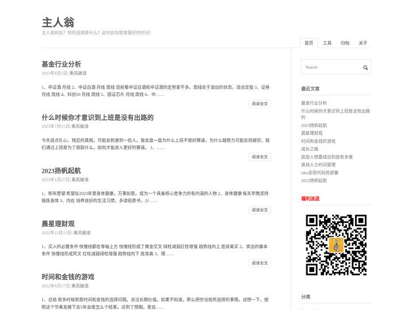Image resolution: width=413 pixels, height=310 pixels.
Task: Open the 关于 navigation tab
Action: pos(363,43)
